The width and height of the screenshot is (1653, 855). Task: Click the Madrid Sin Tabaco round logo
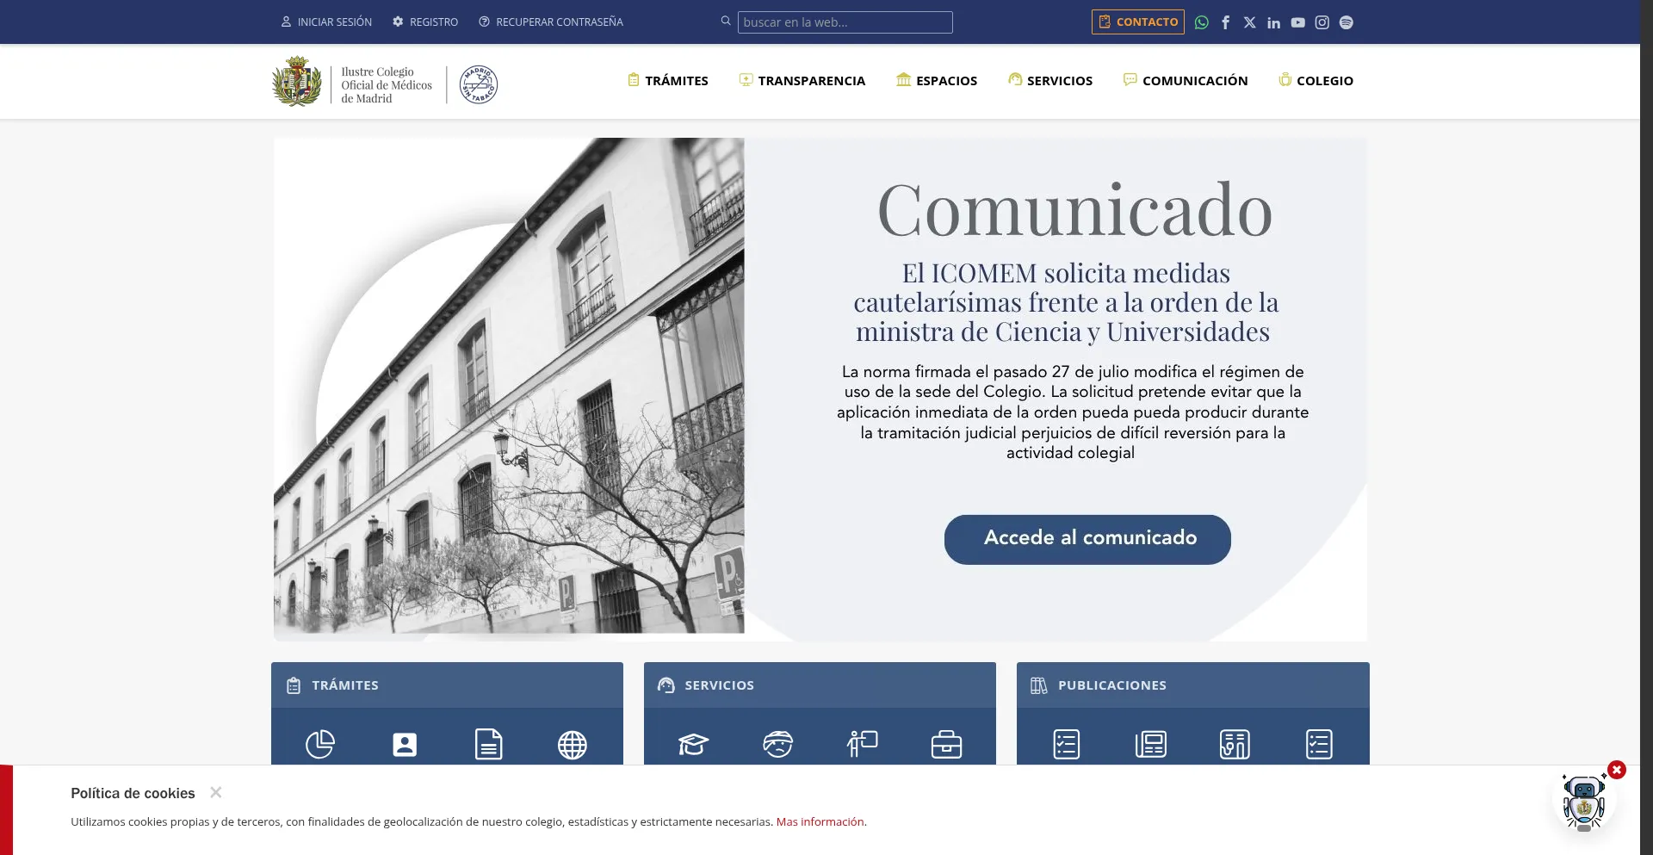pos(479,84)
